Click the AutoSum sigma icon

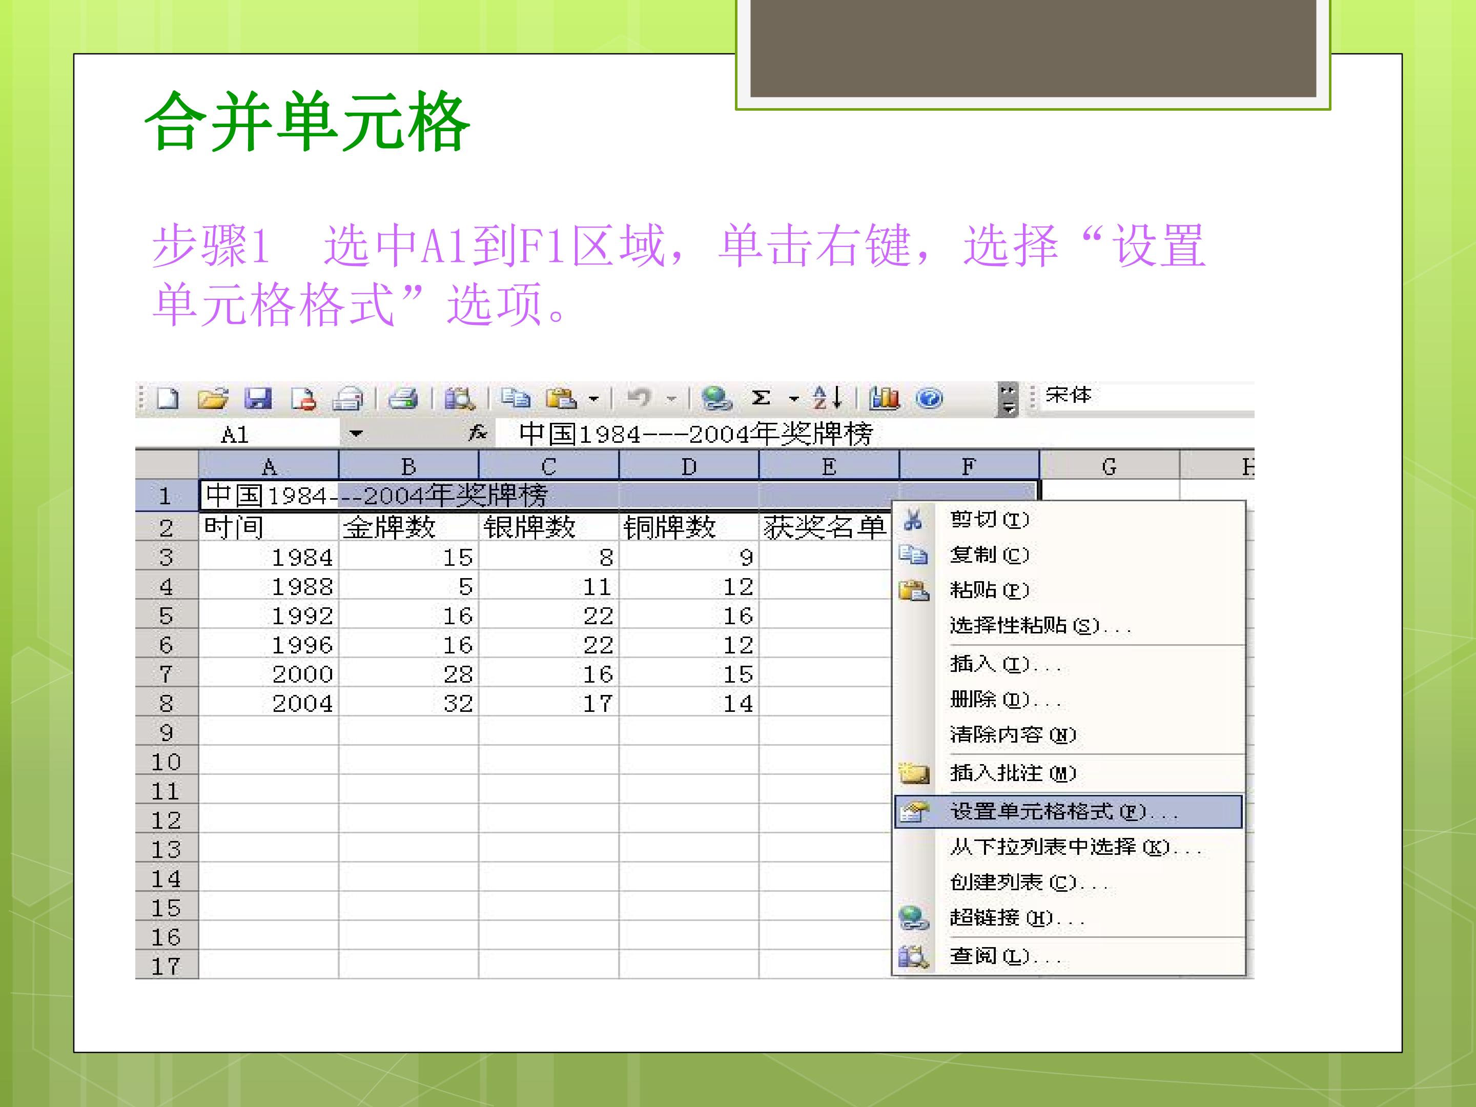coord(761,398)
